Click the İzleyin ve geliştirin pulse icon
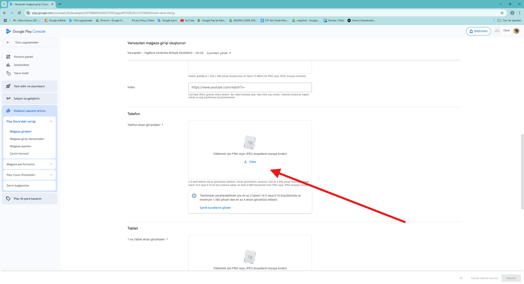Image resolution: width=524 pixels, height=284 pixels. (8, 99)
